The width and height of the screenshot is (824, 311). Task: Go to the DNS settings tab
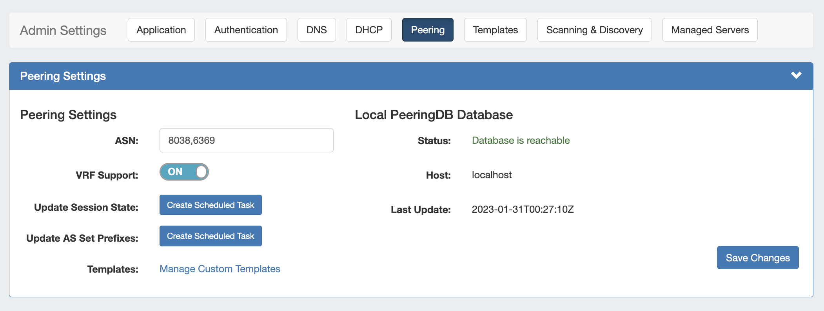coord(316,30)
